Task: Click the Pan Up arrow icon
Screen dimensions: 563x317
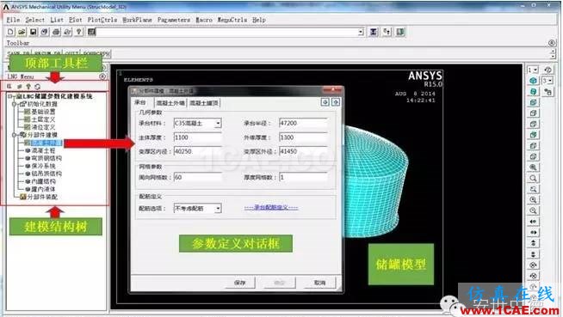Action: 533,243
